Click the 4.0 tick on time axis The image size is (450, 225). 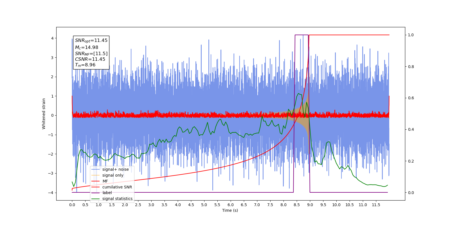[x=178, y=205]
